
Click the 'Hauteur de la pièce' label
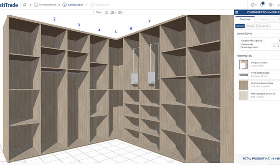pos(252,41)
